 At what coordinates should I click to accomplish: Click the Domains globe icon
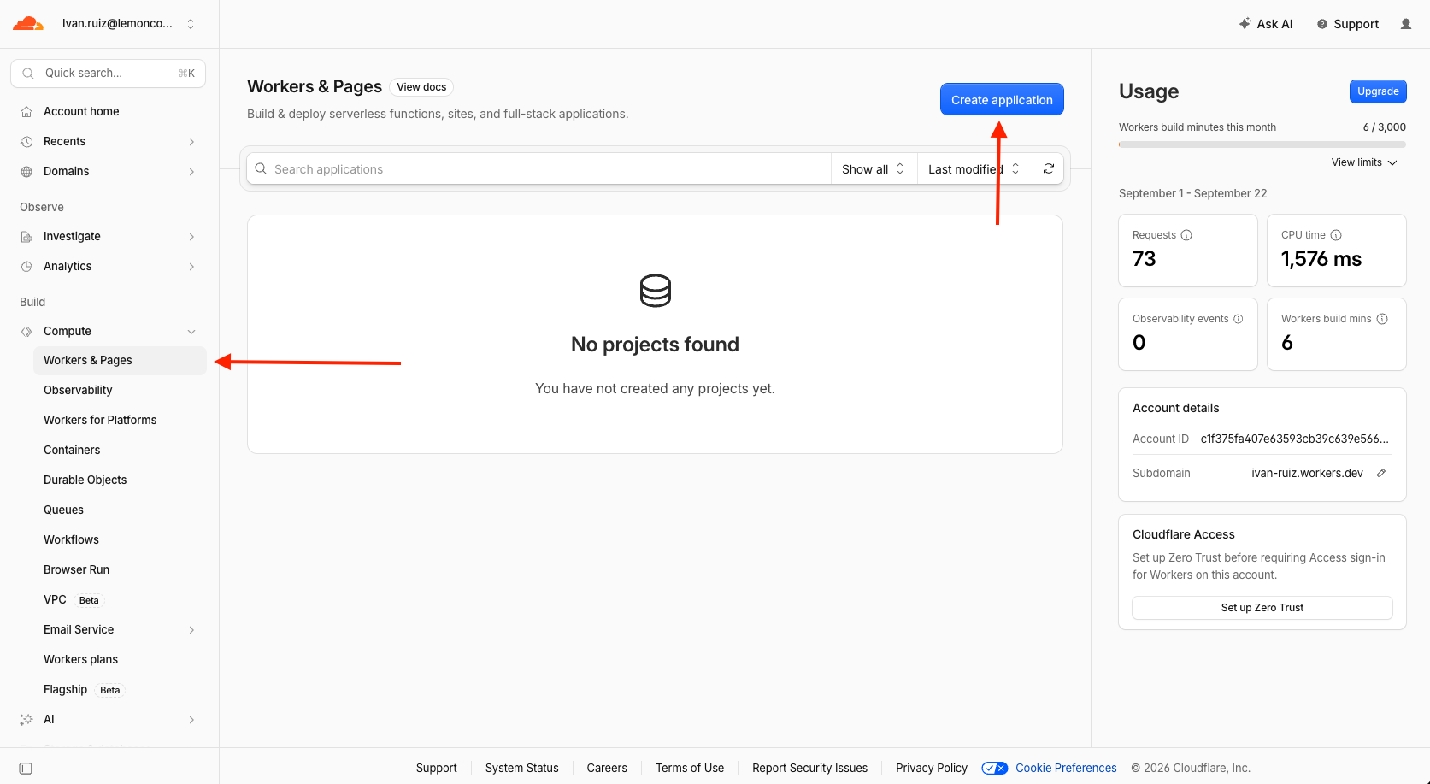click(26, 171)
